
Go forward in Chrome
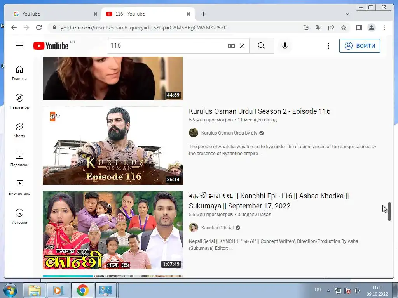(x=26, y=28)
